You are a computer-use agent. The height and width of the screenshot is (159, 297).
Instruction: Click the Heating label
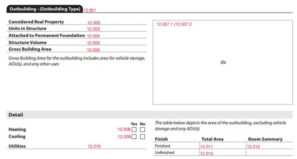coord(17,130)
